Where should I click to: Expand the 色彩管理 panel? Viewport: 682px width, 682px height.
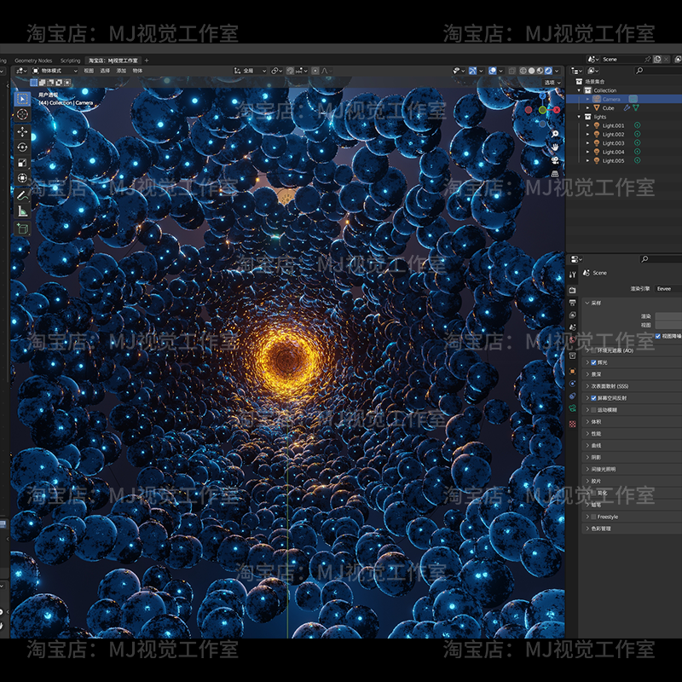(x=604, y=529)
